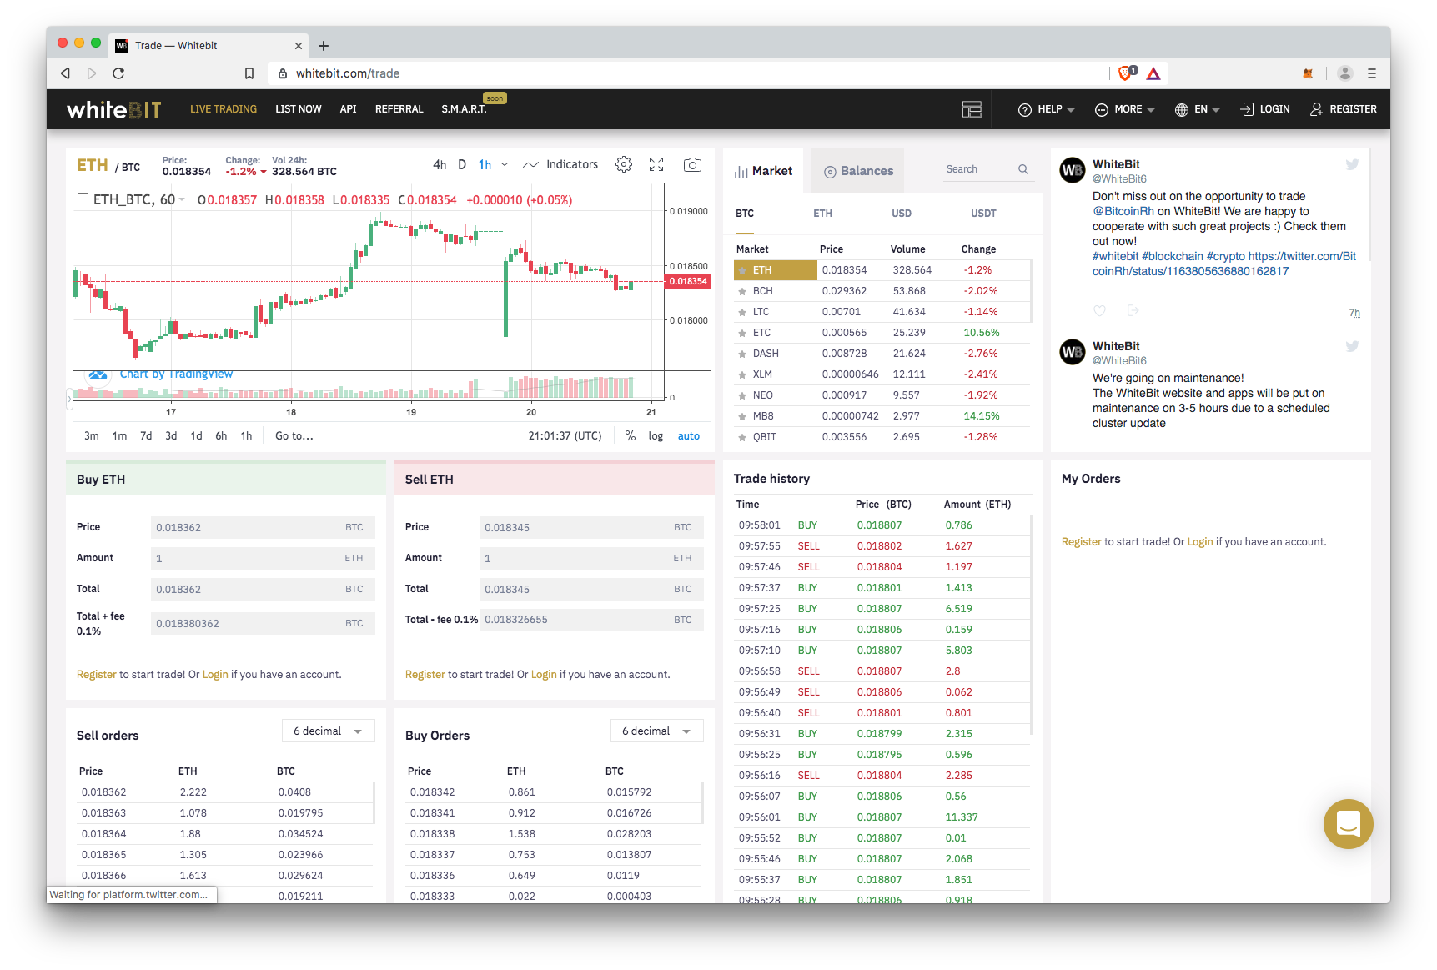The height and width of the screenshot is (970, 1437).
Task: Switch to Balances tab
Action: pos(858,171)
